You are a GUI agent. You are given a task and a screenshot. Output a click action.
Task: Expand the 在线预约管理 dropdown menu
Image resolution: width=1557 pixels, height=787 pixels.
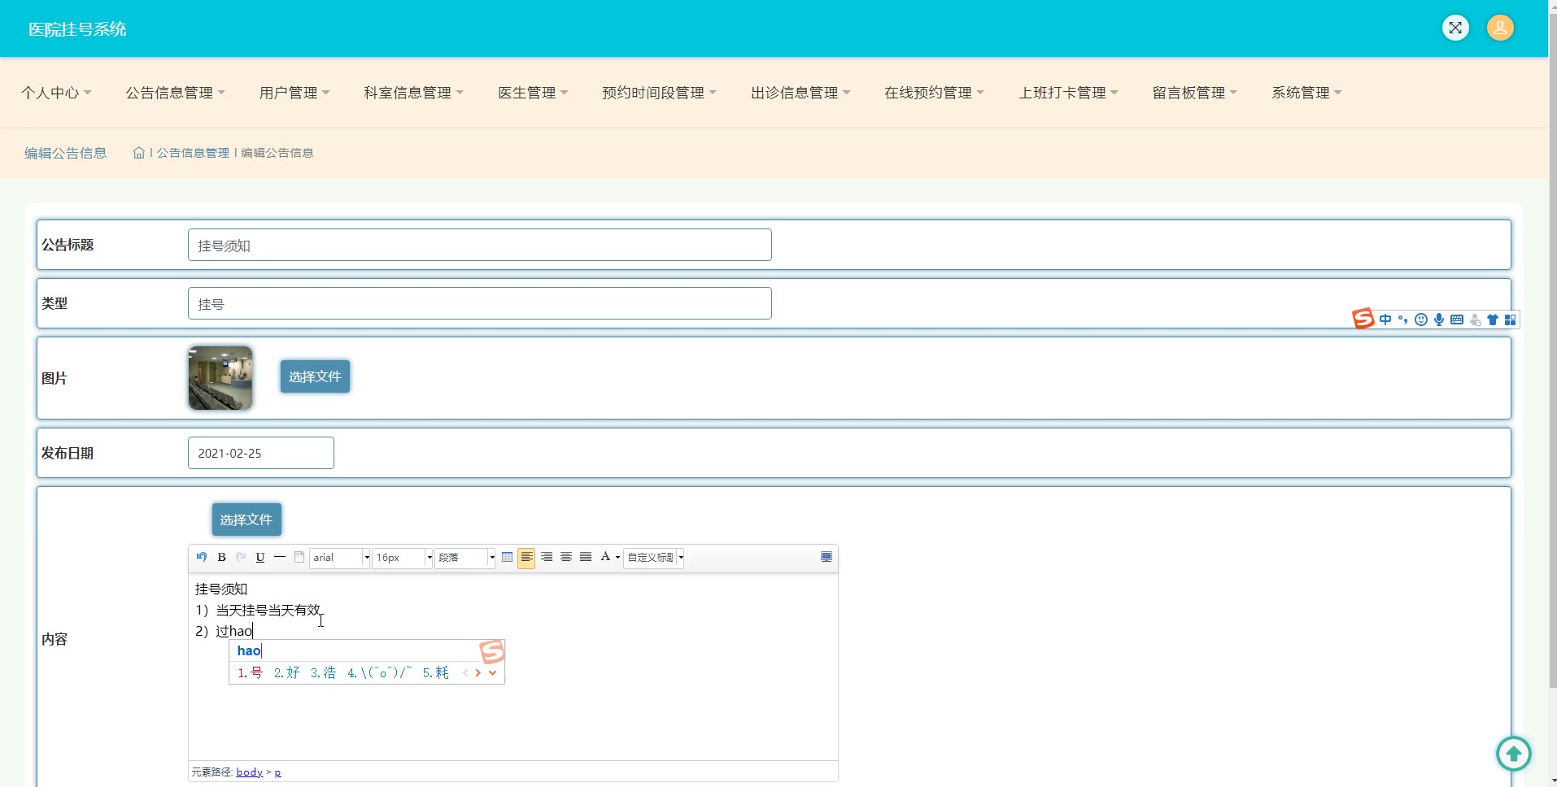[x=934, y=93]
